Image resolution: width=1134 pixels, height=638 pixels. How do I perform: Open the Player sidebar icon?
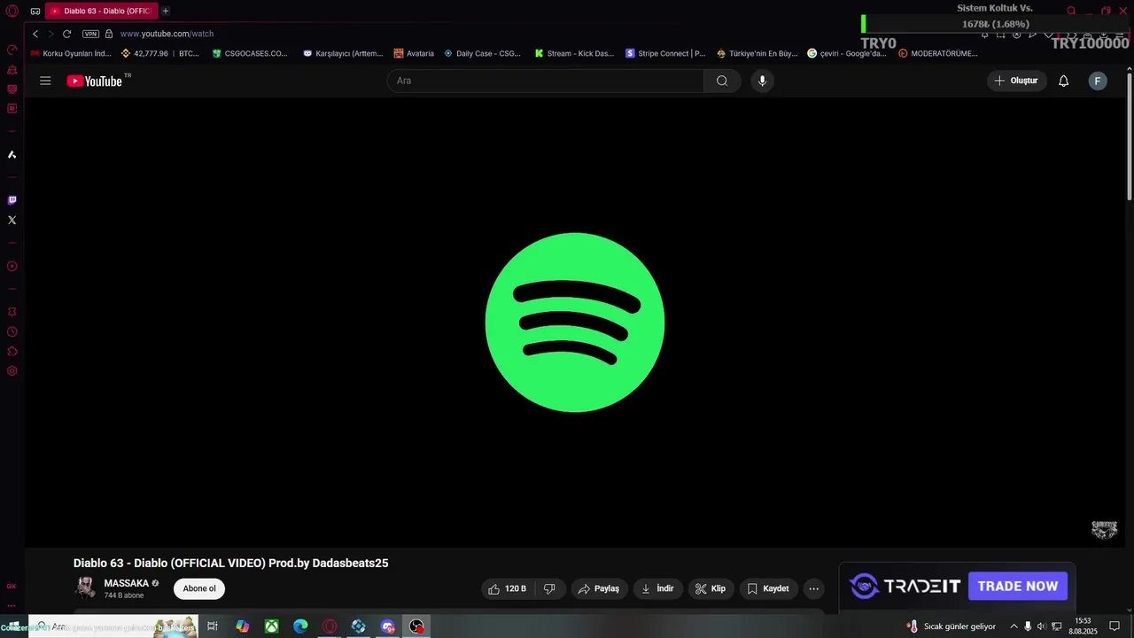coord(12,266)
